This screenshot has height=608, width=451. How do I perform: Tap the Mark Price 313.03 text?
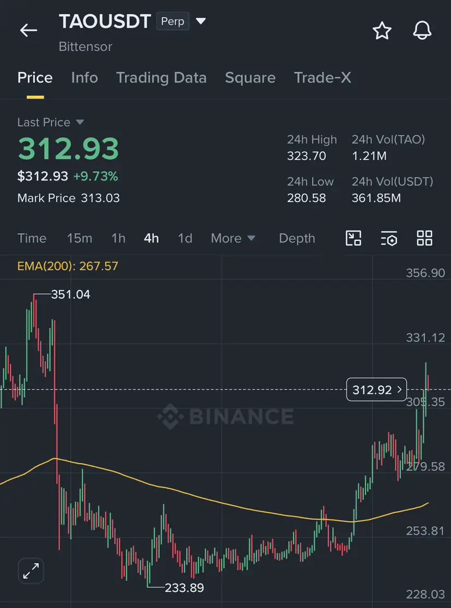(x=69, y=198)
